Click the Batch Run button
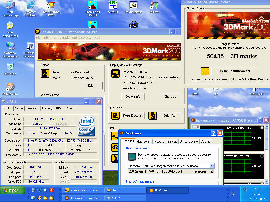Screen dimensions: 270x202 click(170, 116)
